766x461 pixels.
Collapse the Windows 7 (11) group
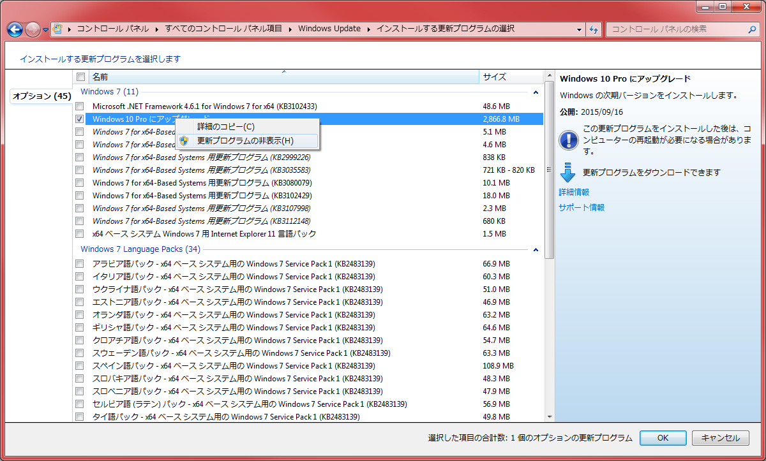coord(536,92)
